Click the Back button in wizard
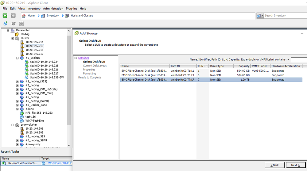The width and height of the screenshot is (307, 171). 274,165
